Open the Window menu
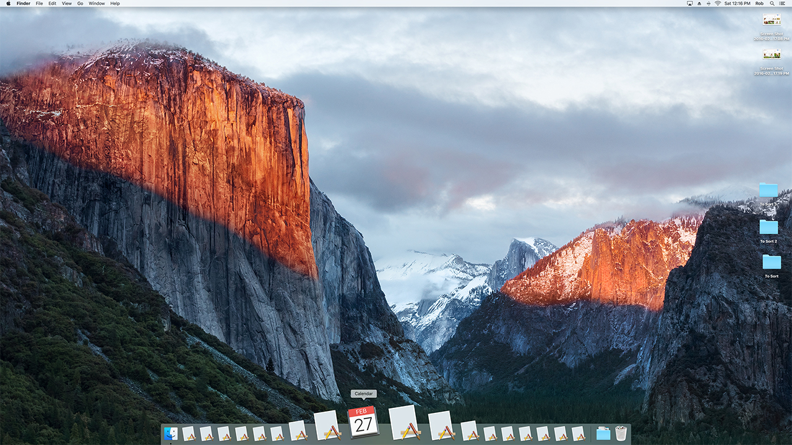792x445 pixels. [x=97, y=4]
